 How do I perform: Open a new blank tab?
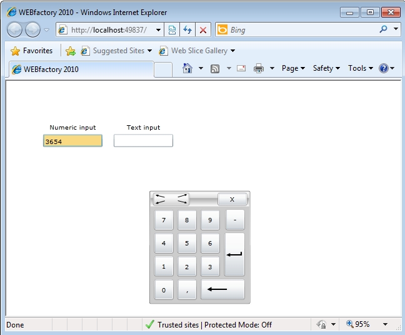tap(162, 70)
